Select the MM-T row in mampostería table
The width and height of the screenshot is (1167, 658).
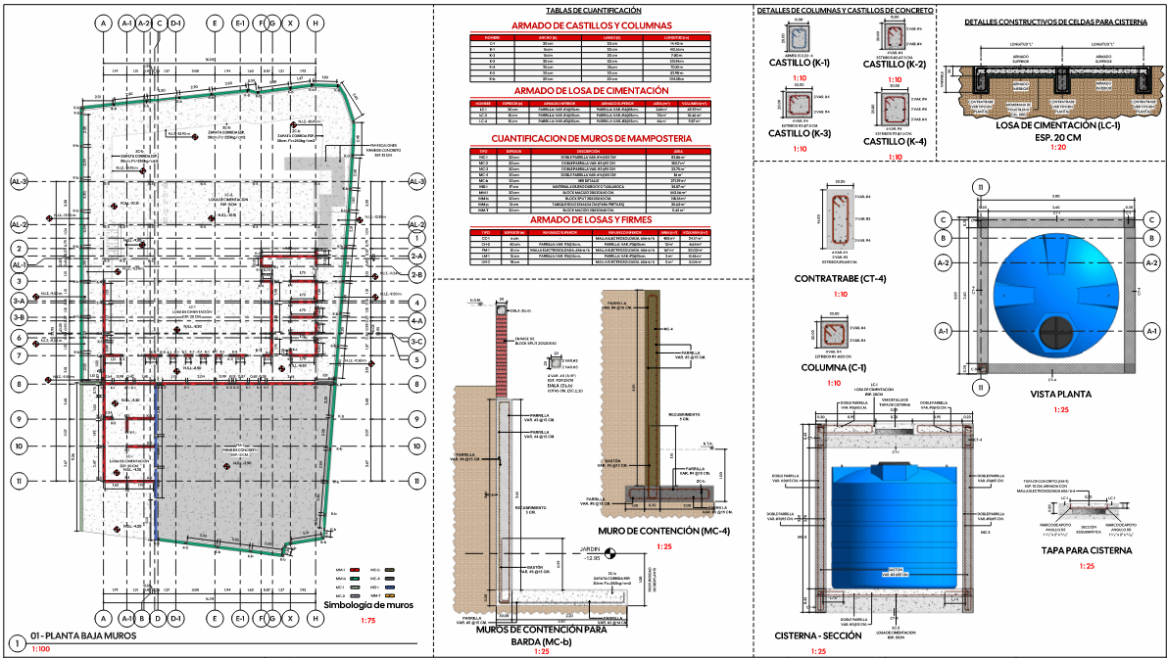click(x=590, y=211)
